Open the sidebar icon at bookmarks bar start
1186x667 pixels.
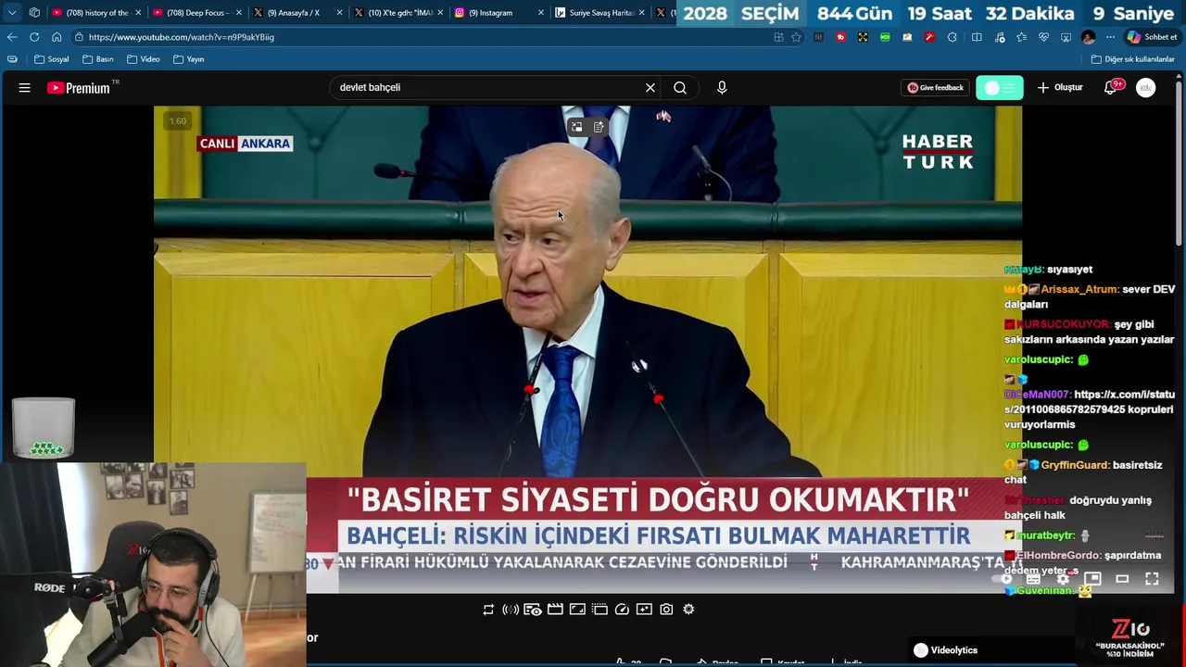click(12, 59)
